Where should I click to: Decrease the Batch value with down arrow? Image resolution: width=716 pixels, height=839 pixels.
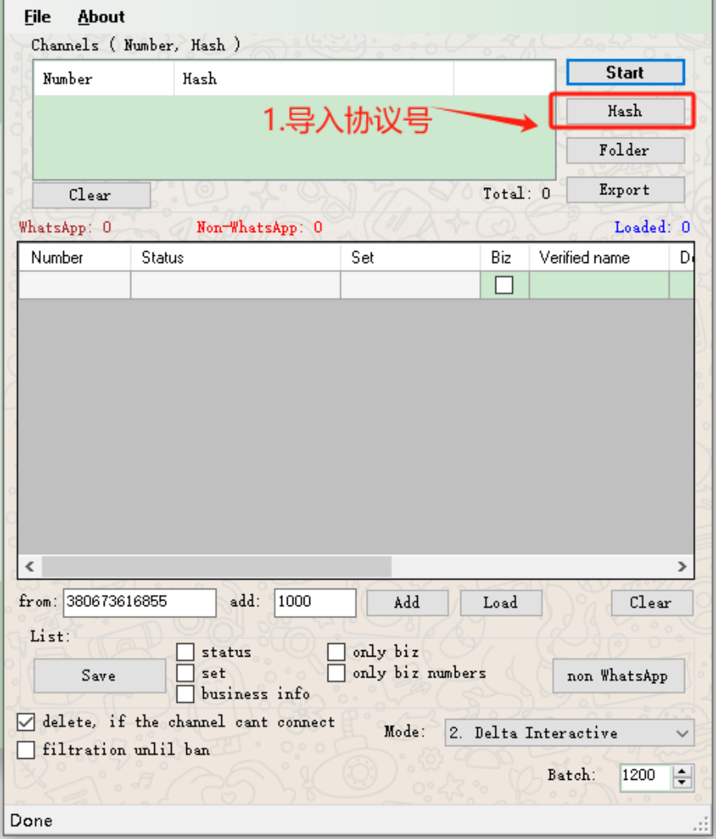click(x=682, y=783)
